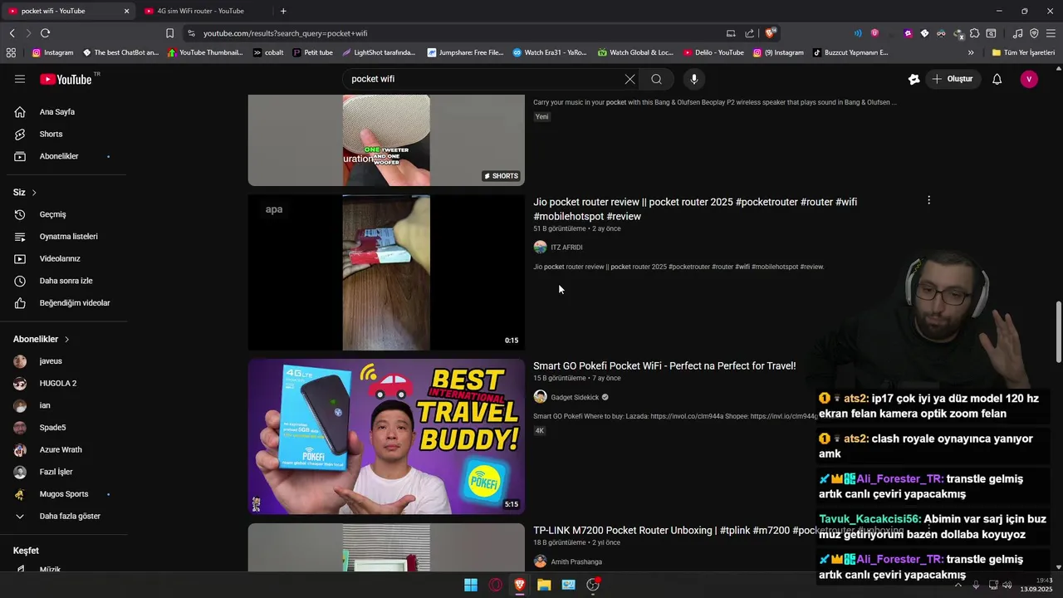The width and height of the screenshot is (1063, 598).
Task: Expand Abonelikler section heading chevron
Action: [66, 339]
